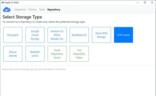Close the Kopia UI window
This screenshot has width=156, height=96.
152,3
